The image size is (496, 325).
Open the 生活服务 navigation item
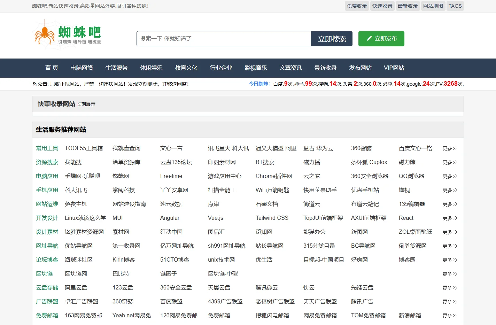[x=116, y=68]
